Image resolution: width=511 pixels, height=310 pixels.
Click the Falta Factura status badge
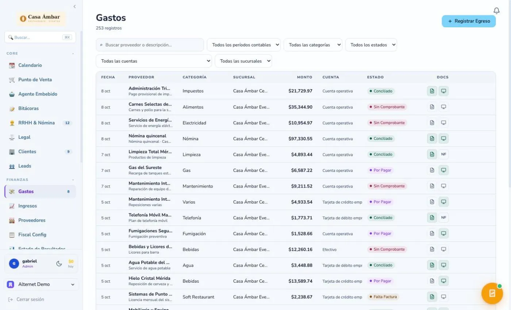(383, 297)
